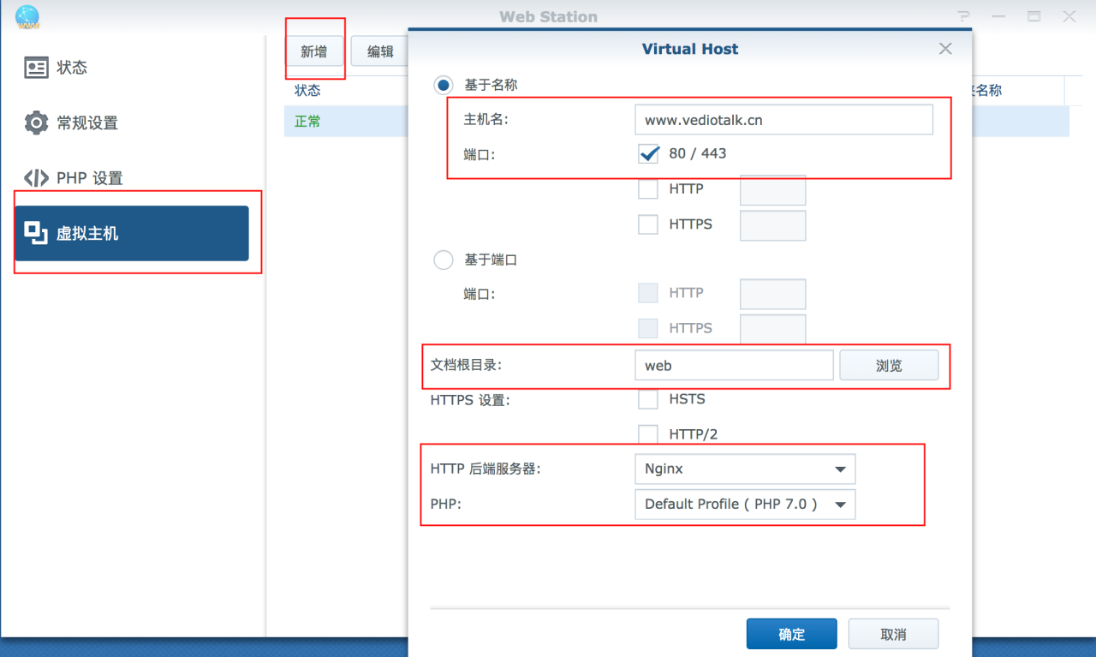Image resolution: width=1096 pixels, height=657 pixels.
Task: Select the 基于名称 radio button
Action: coord(443,85)
